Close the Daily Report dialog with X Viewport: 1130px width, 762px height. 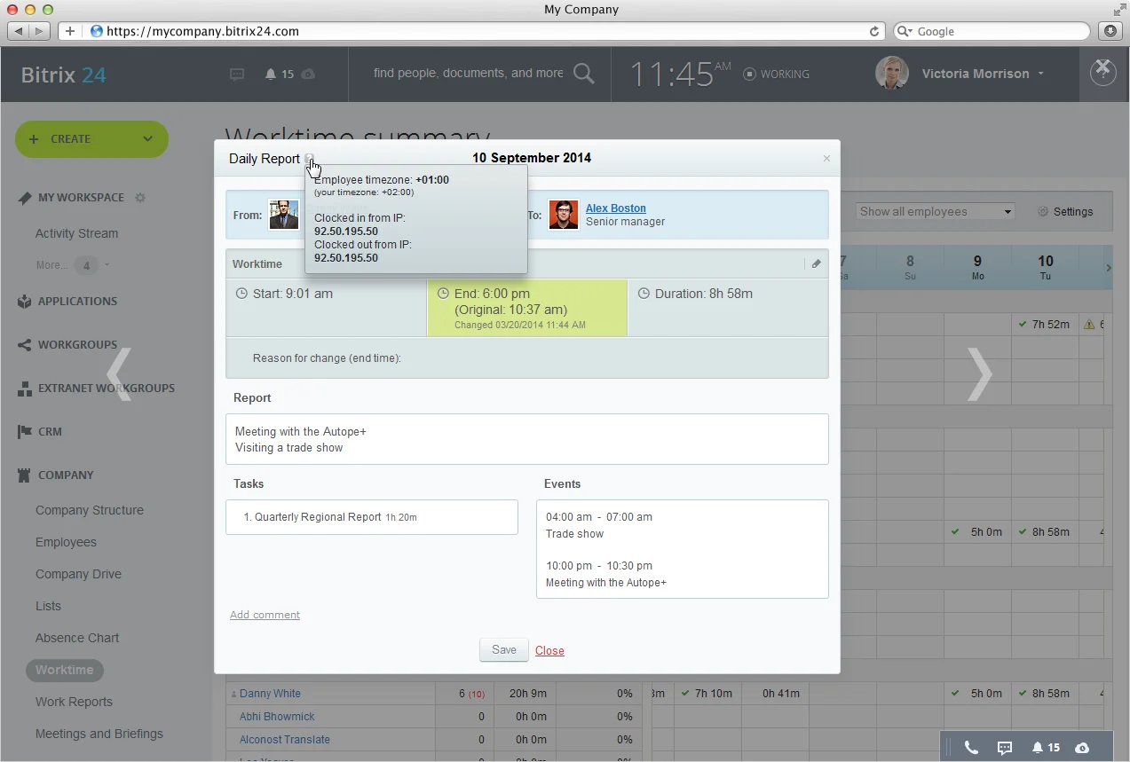(x=826, y=159)
